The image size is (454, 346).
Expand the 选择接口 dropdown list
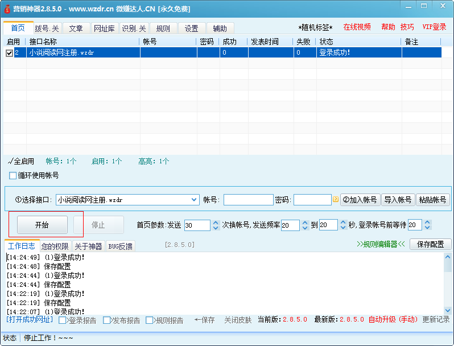[193, 200]
